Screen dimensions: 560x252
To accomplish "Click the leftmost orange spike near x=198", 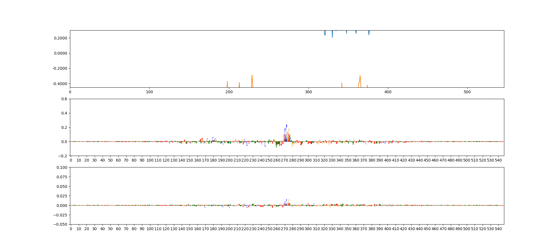I will 227,82.
